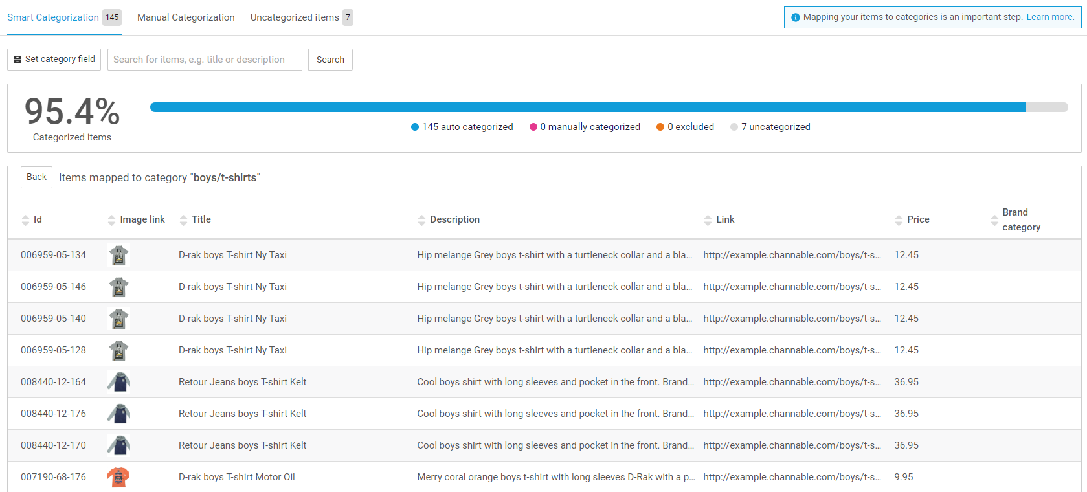Follow the Learn more link
1087x492 pixels.
pyautogui.click(x=1049, y=17)
